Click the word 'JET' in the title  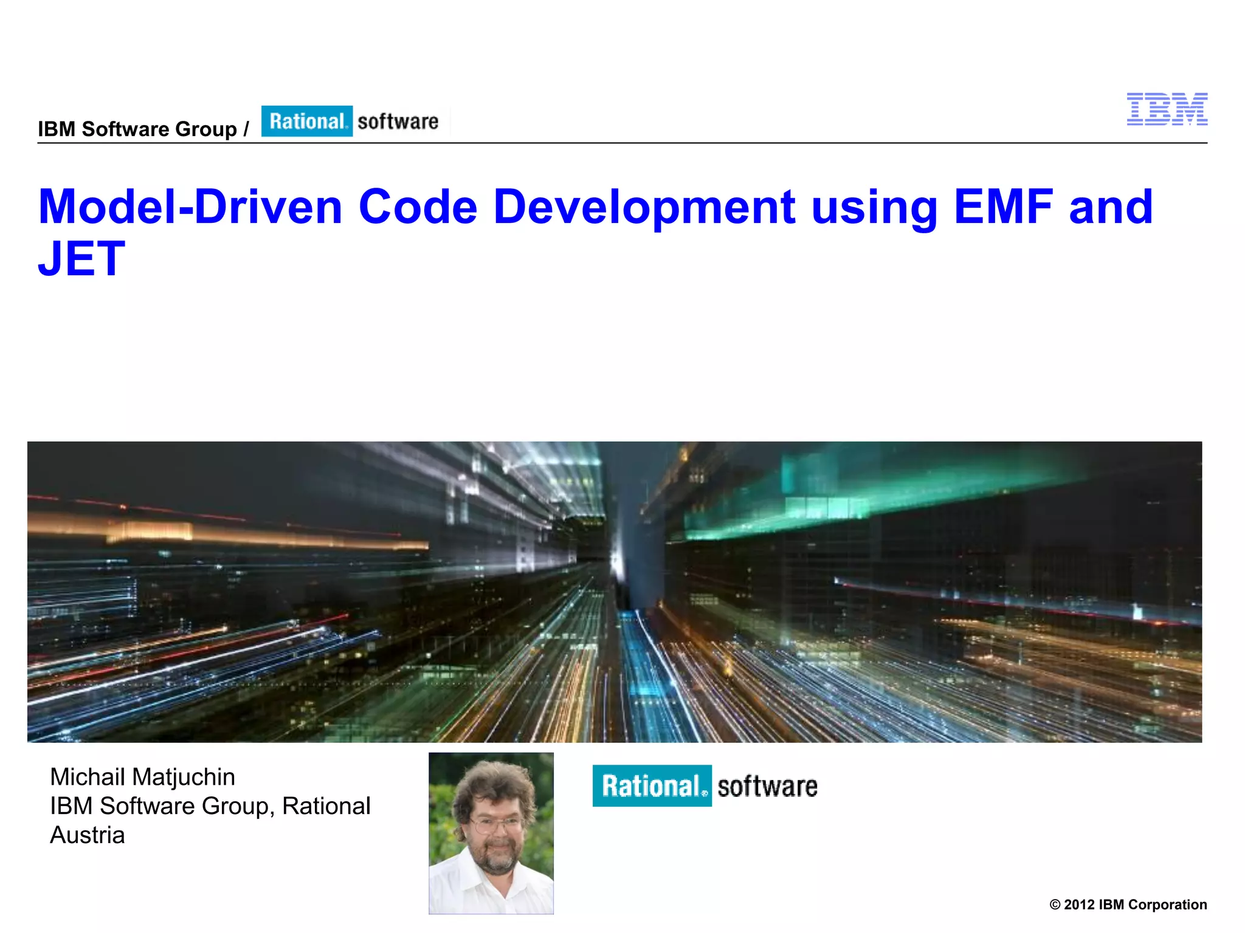(81, 259)
